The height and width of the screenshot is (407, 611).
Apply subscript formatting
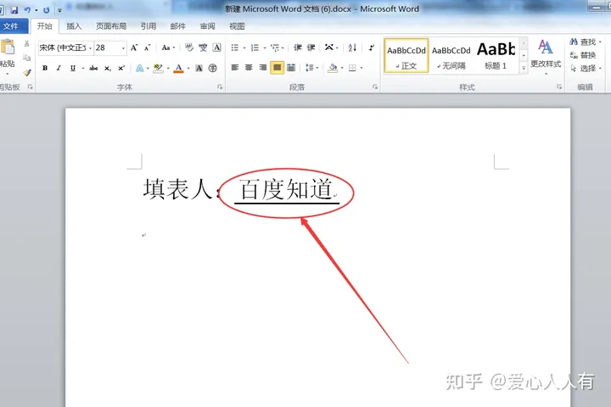click(x=108, y=68)
